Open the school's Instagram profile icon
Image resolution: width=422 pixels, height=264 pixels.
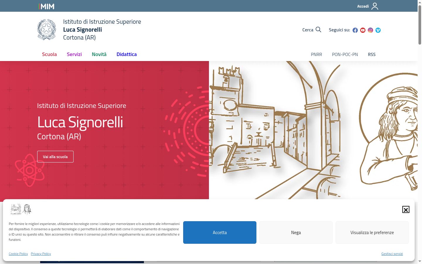(x=370, y=30)
